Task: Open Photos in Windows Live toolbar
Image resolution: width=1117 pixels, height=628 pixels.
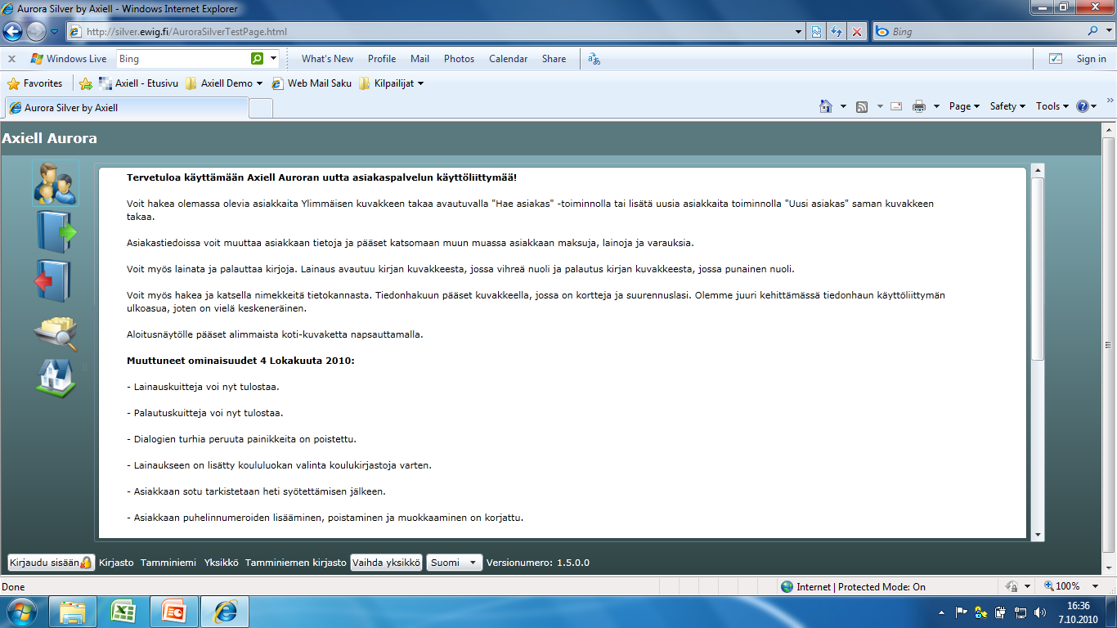Action: coord(459,59)
